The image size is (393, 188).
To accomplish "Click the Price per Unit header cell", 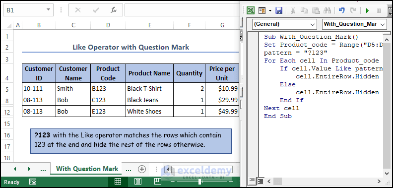I will pos(222,73).
